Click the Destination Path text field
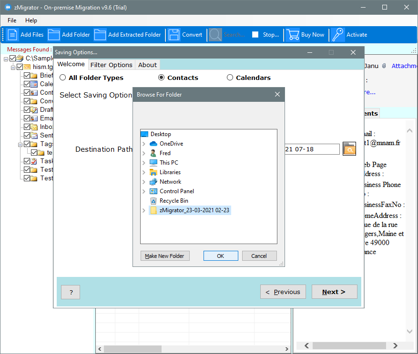Screen dimensions: 418x354 [312, 149]
